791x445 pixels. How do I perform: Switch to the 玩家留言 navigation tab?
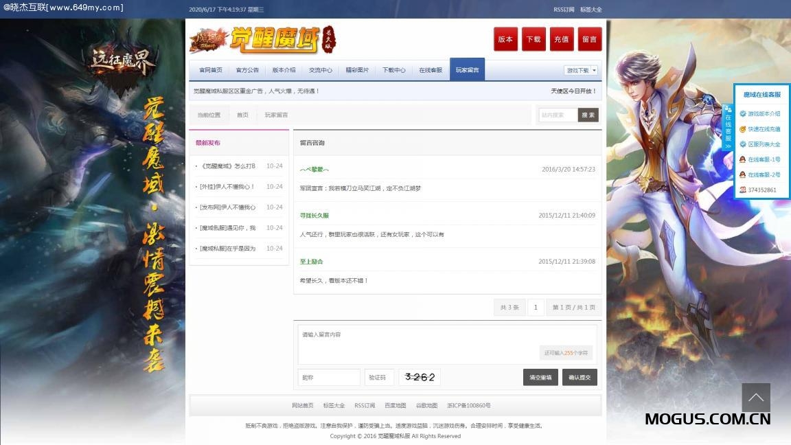(x=468, y=69)
